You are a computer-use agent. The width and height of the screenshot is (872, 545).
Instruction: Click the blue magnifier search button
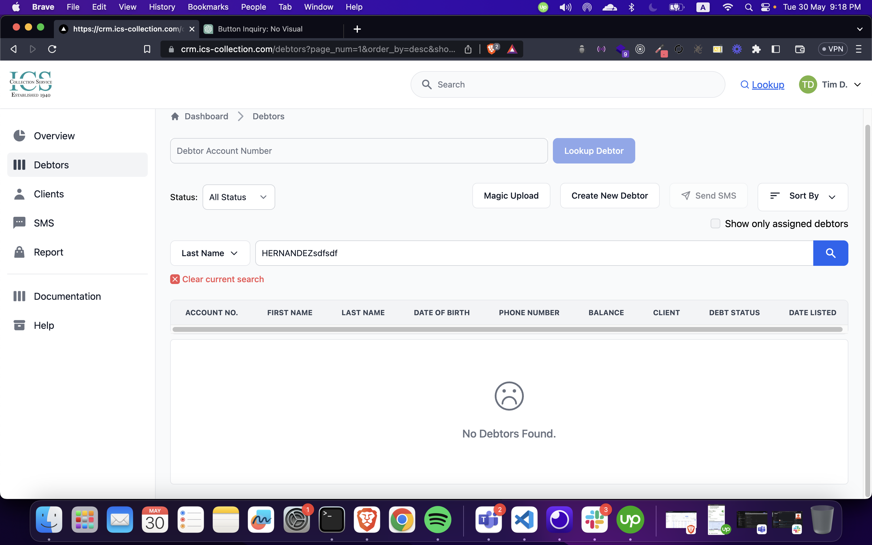pyautogui.click(x=830, y=253)
